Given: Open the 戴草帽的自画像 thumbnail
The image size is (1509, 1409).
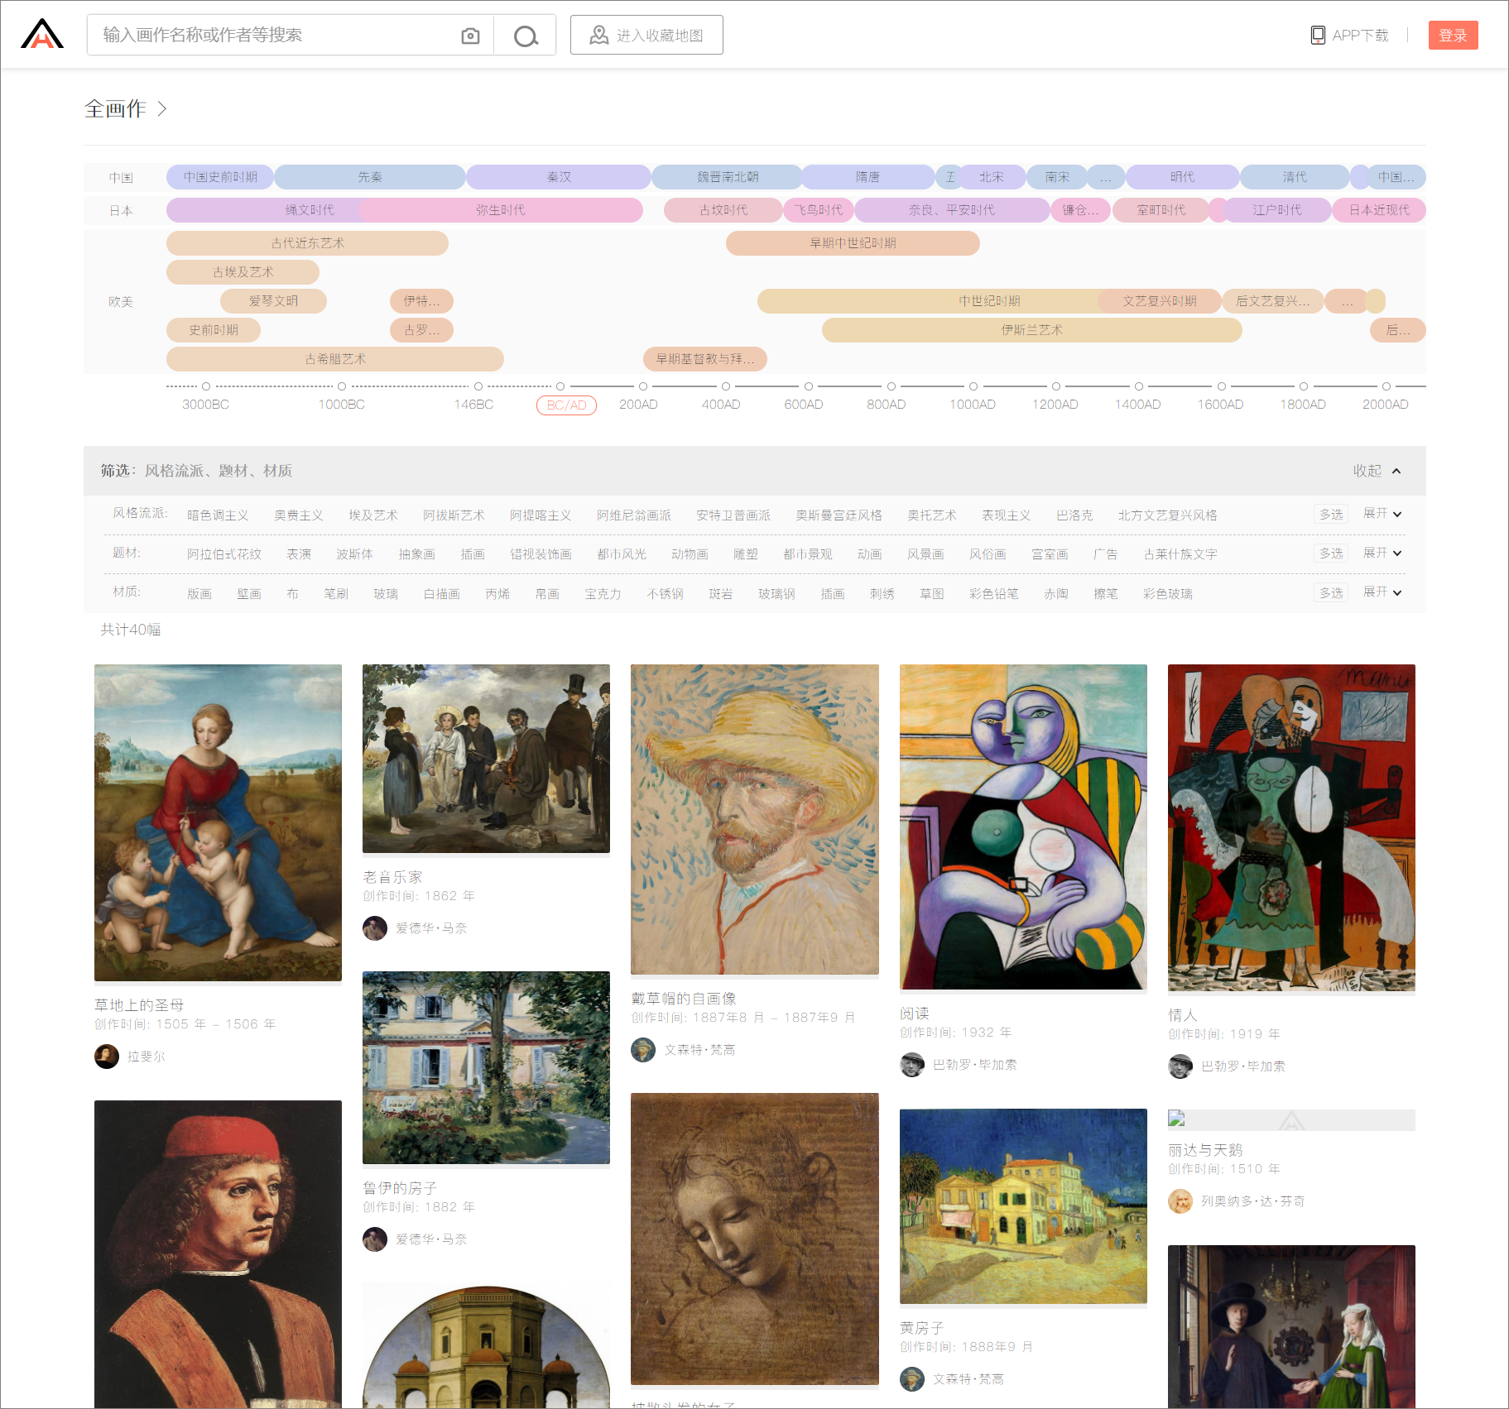Looking at the screenshot, I should tap(755, 819).
